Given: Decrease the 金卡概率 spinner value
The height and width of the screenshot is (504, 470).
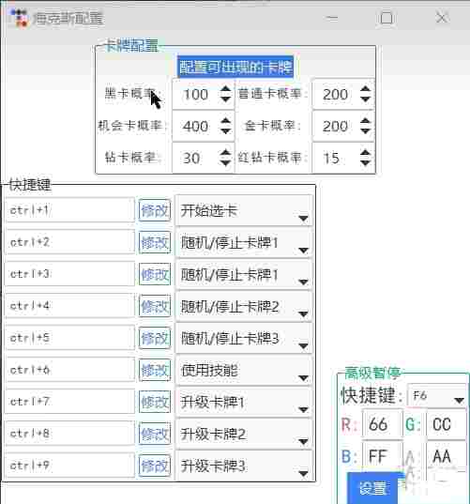Looking at the screenshot, I should (x=365, y=131).
